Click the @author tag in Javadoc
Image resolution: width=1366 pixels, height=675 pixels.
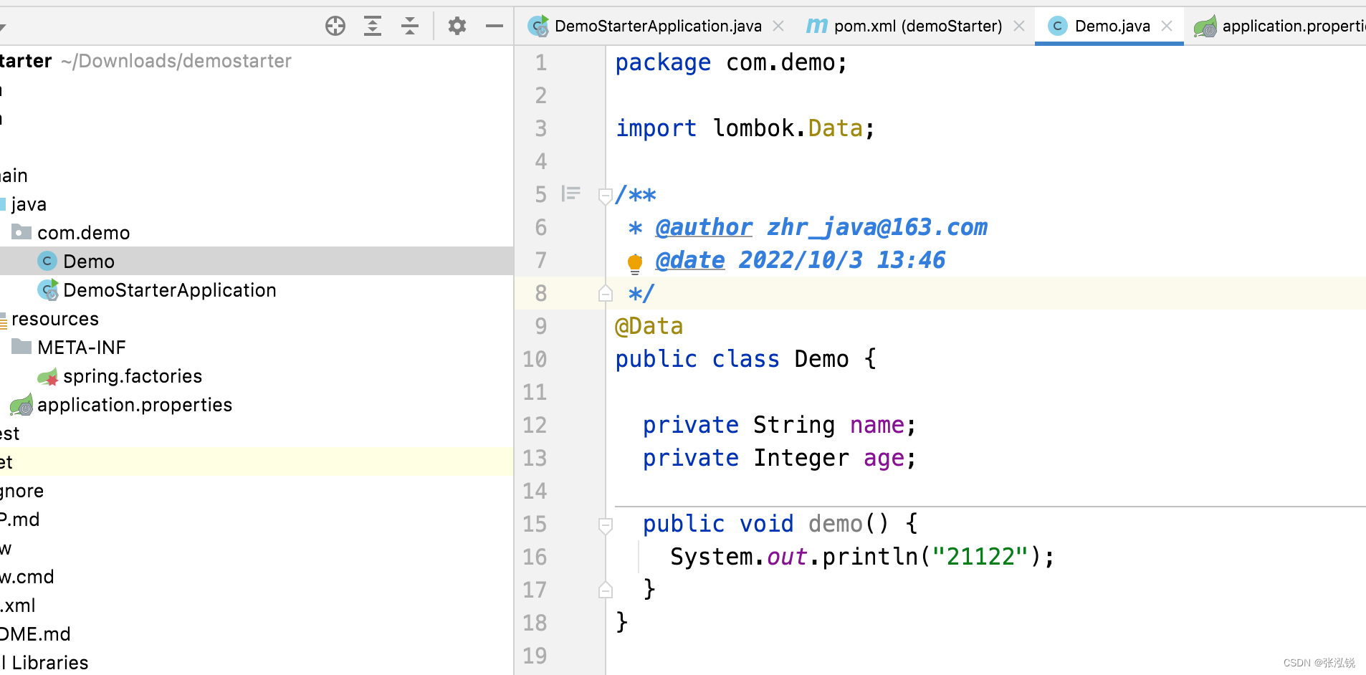coord(704,227)
